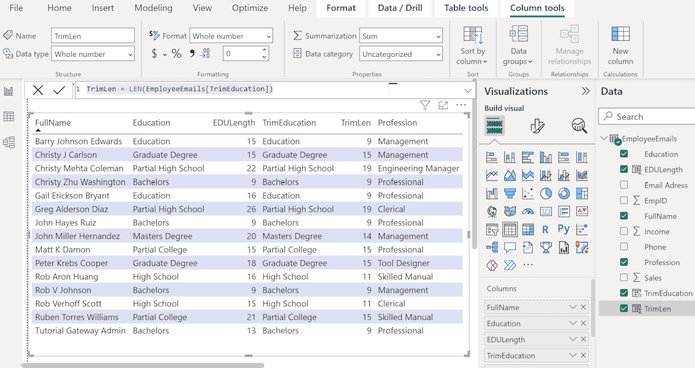The image size is (695, 368).
Task: Check the EmpID field checkbox
Action: click(624, 201)
